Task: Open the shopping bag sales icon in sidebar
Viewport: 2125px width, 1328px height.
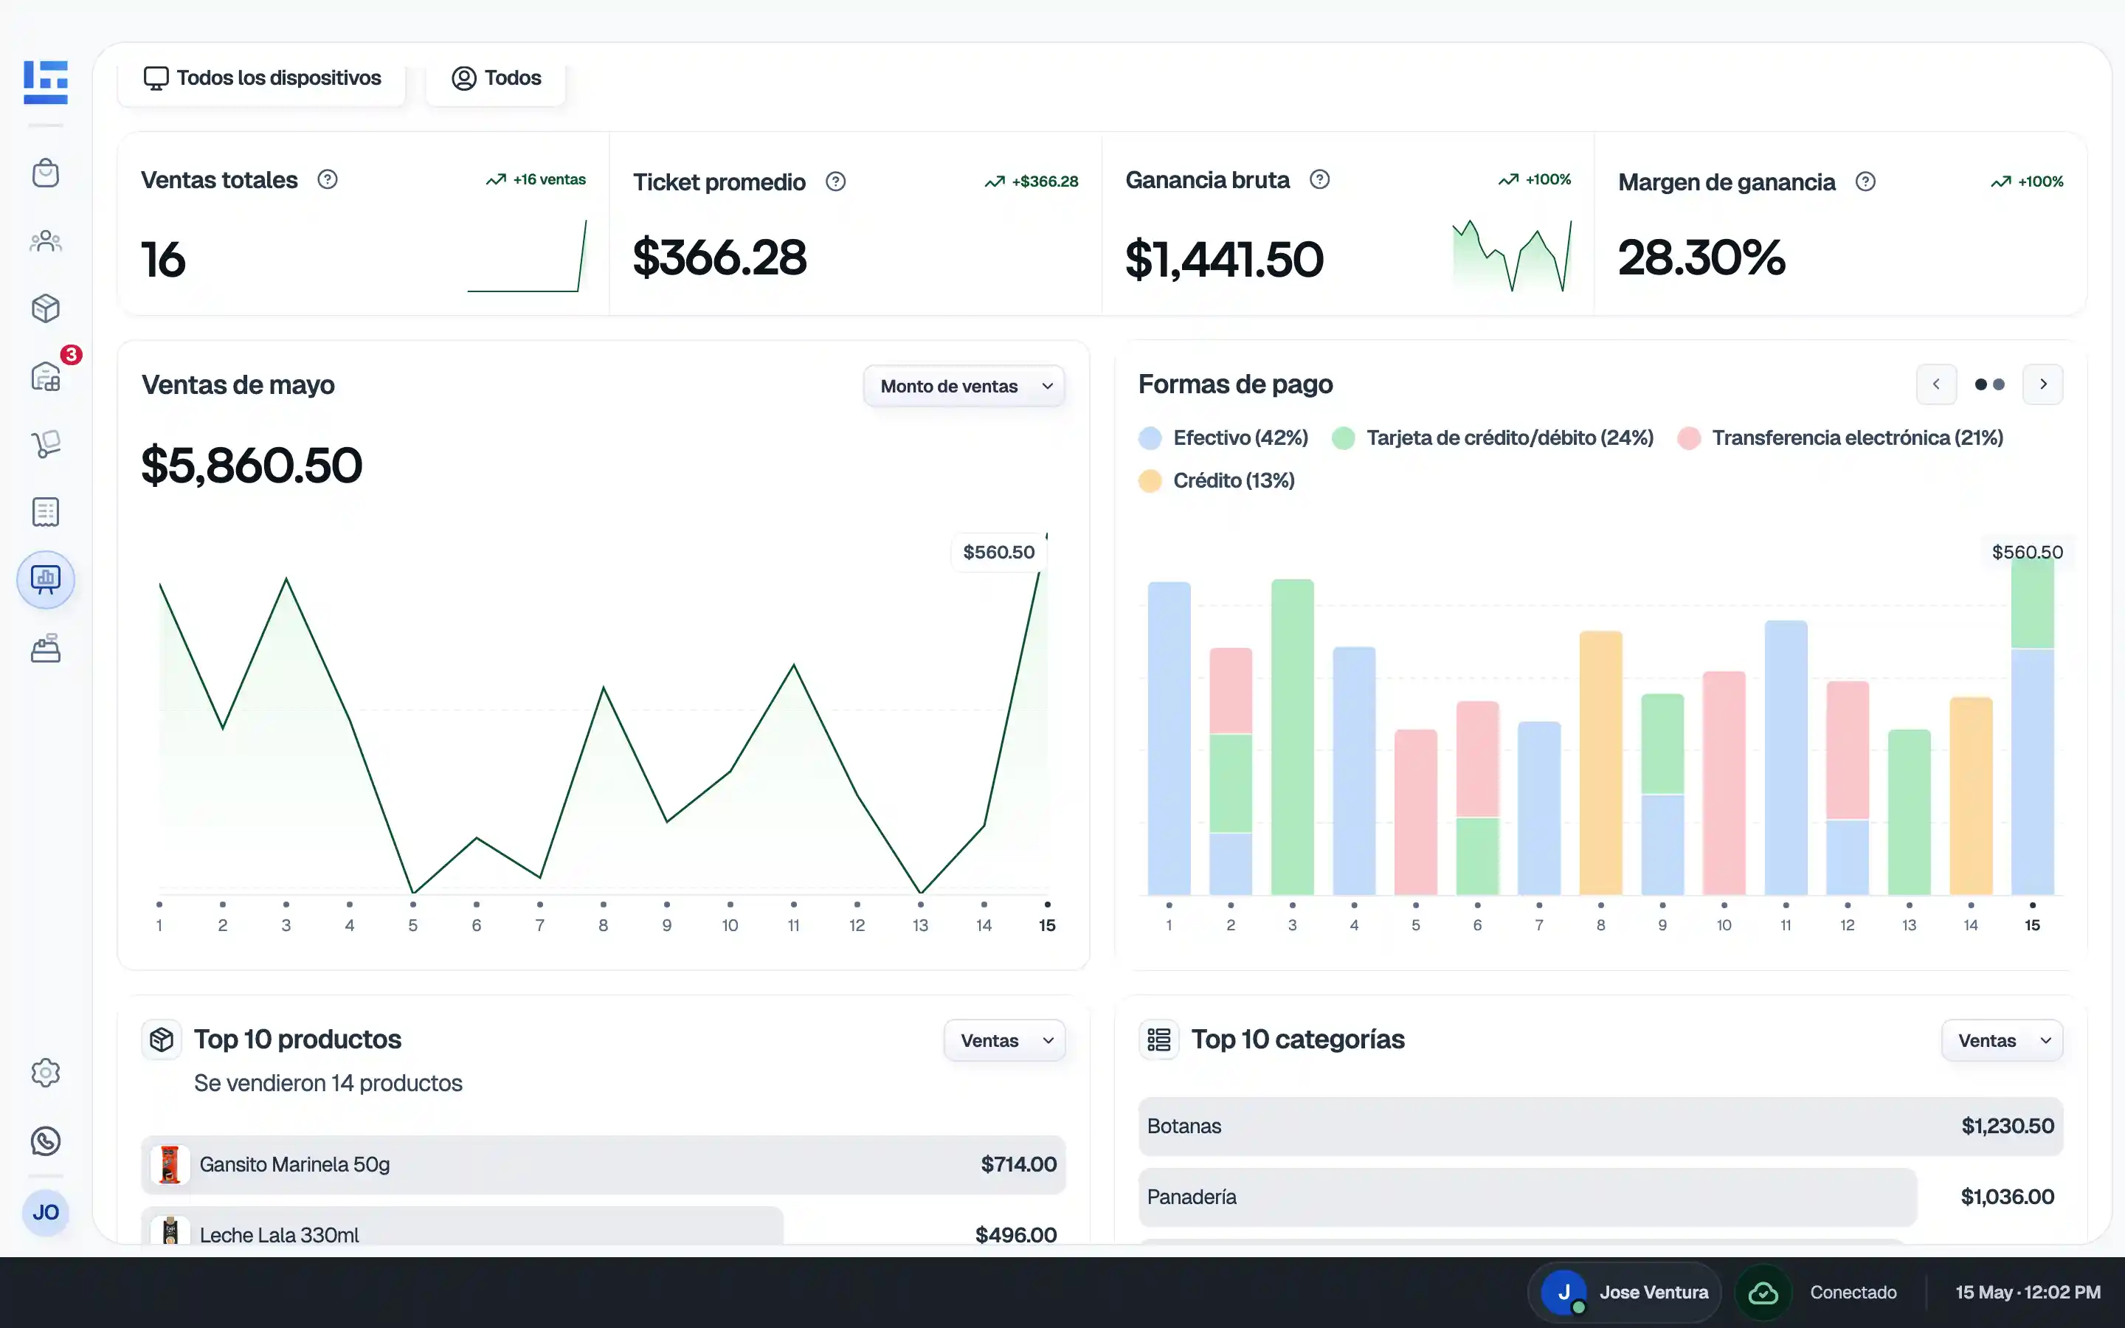Action: [46, 172]
